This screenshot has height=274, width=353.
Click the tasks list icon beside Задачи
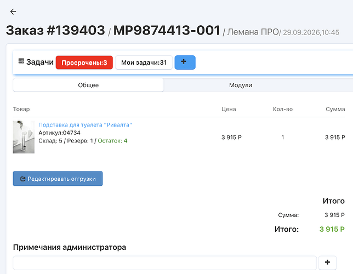[21, 61]
